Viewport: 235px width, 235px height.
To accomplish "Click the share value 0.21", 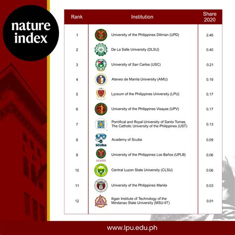I will pyautogui.click(x=210, y=65).
